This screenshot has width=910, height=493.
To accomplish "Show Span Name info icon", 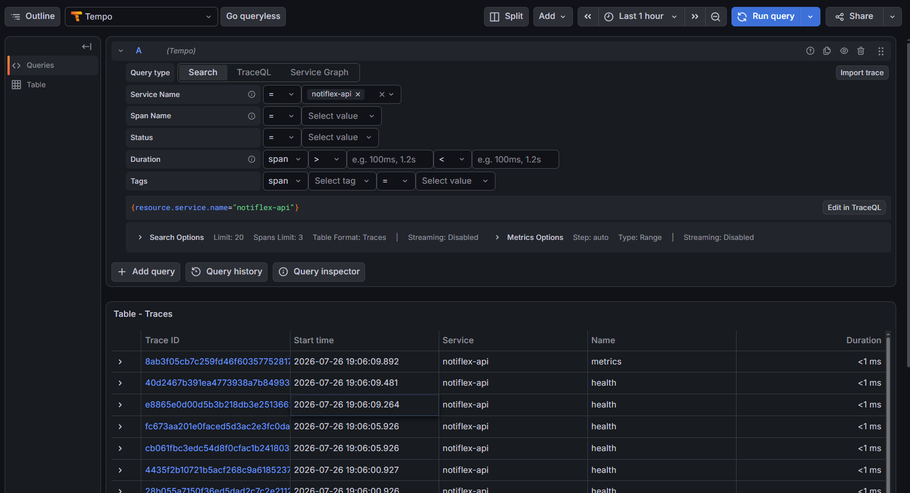I will pos(251,116).
